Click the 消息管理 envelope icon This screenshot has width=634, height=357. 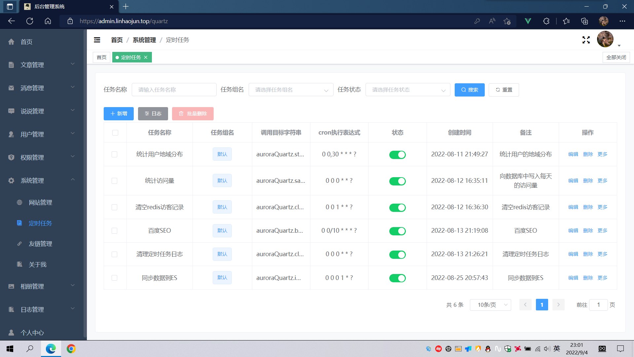(11, 88)
